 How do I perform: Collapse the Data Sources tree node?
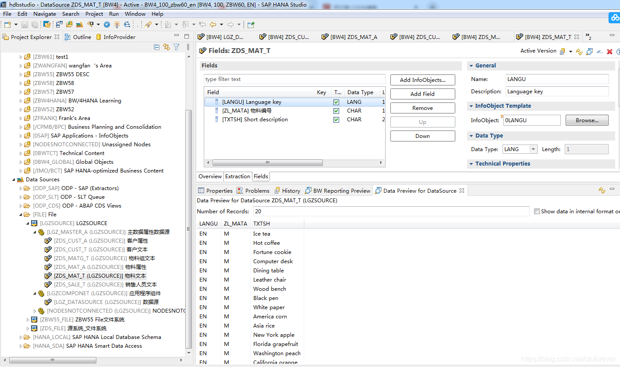(14, 180)
